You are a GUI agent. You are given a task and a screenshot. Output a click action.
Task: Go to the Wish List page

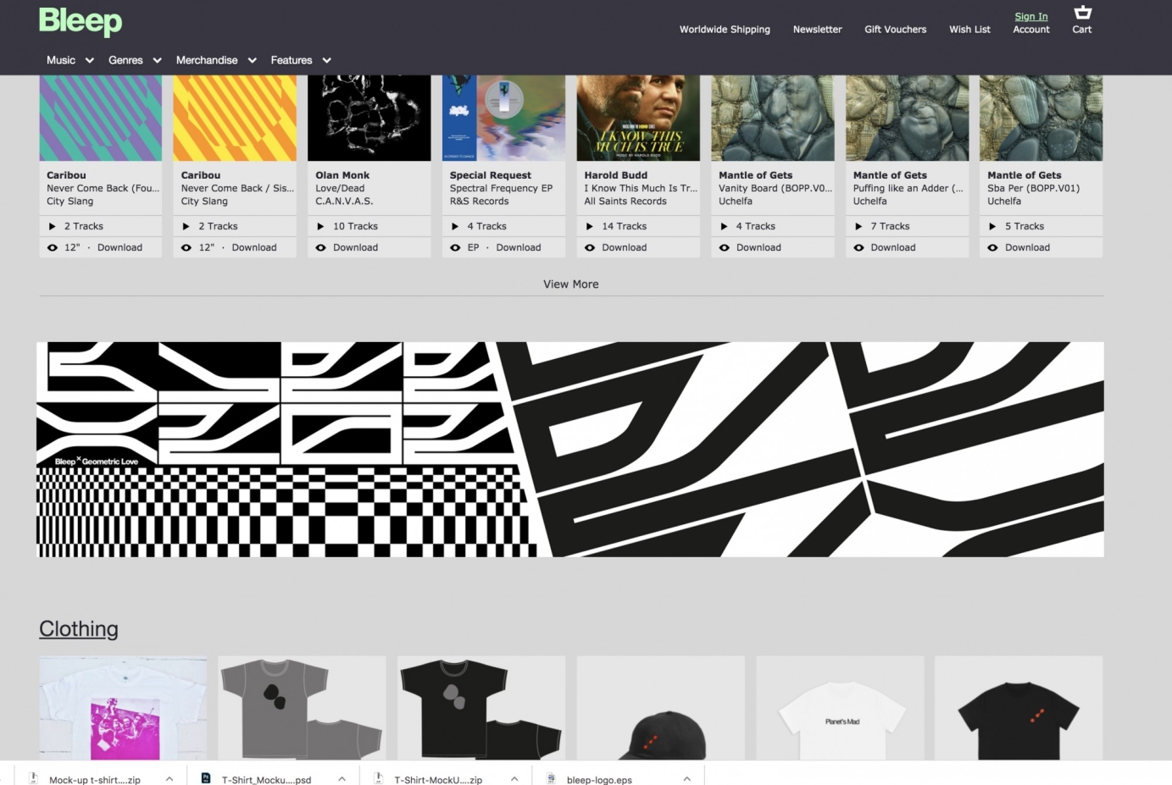click(x=969, y=30)
